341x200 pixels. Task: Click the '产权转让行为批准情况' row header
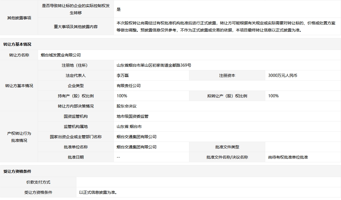click(19, 137)
